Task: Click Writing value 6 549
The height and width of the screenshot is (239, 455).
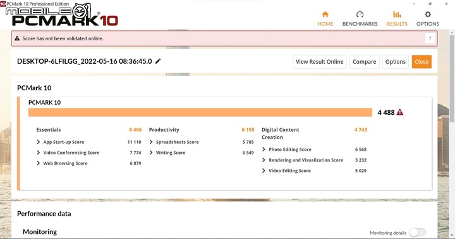Action: [248, 153]
